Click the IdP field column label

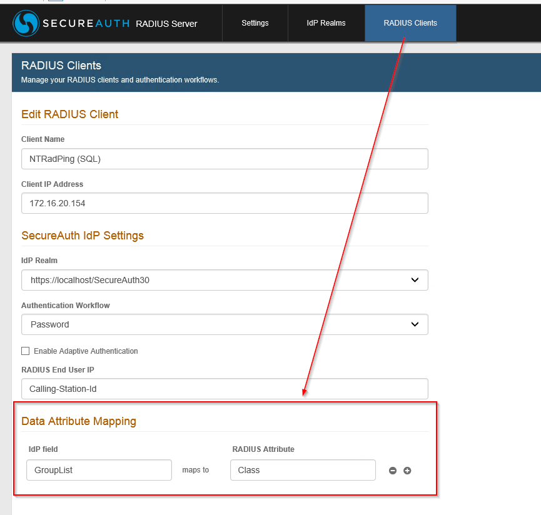(43, 449)
